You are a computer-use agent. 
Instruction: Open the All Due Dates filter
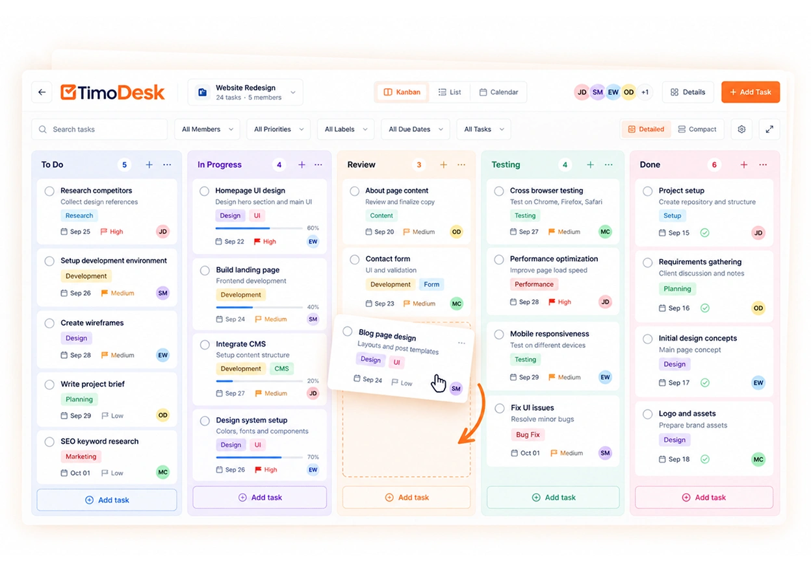[415, 129]
